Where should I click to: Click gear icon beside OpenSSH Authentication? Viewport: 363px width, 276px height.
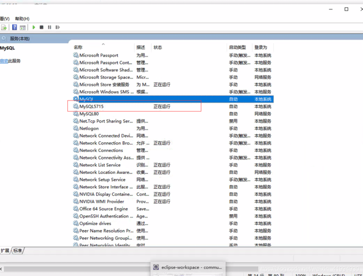coord(76,216)
